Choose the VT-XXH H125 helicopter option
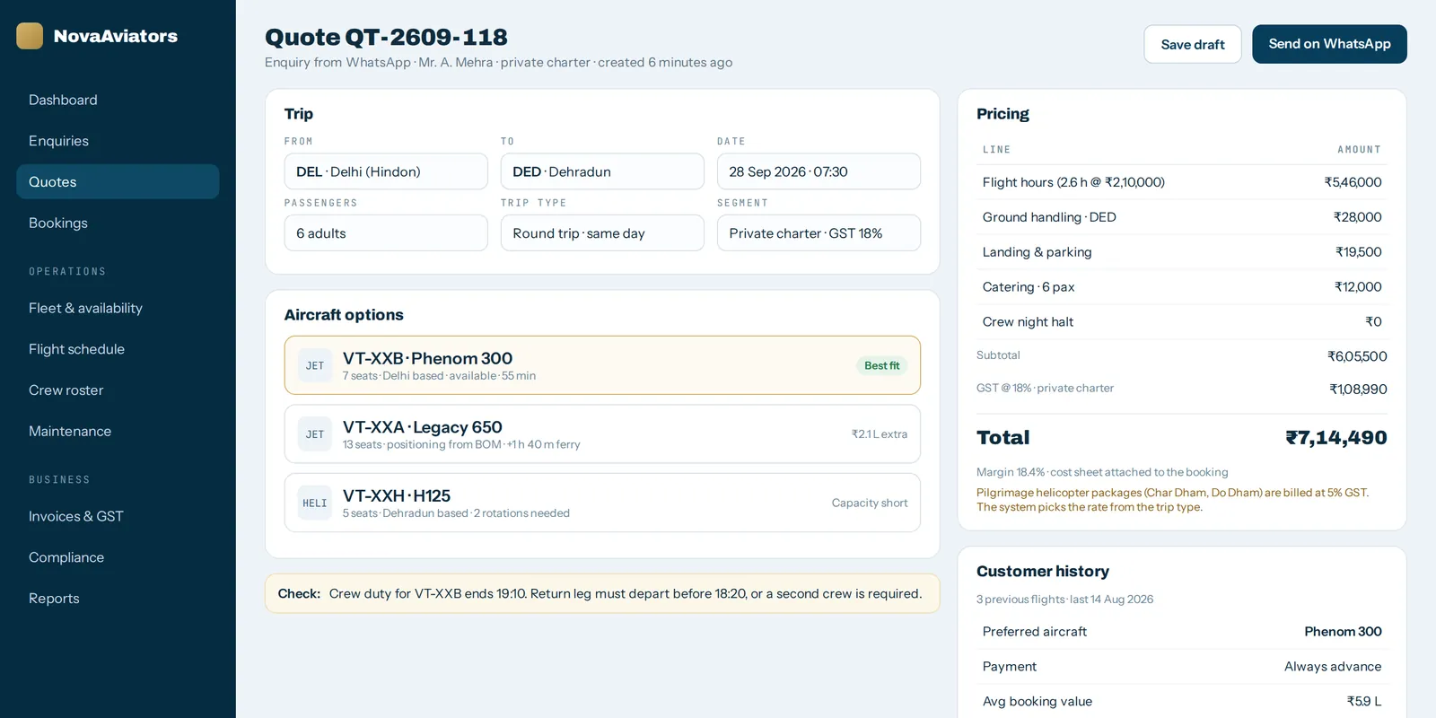The width and height of the screenshot is (1436, 718). click(602, 503)
